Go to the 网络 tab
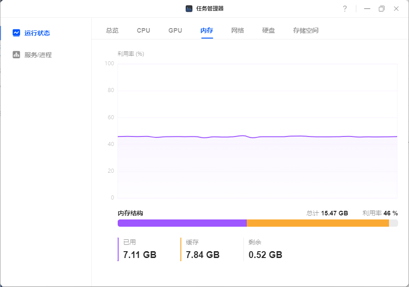Viewport: 409px width, 287px height. click(x=238, y=30)
